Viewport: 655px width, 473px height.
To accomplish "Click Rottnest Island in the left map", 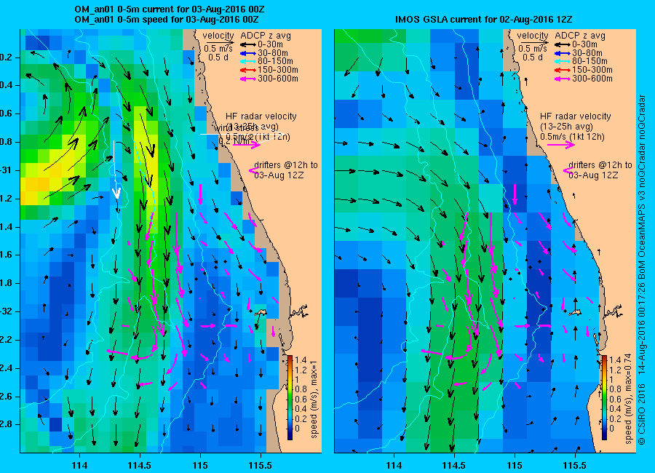I will [x=261, y=312].
